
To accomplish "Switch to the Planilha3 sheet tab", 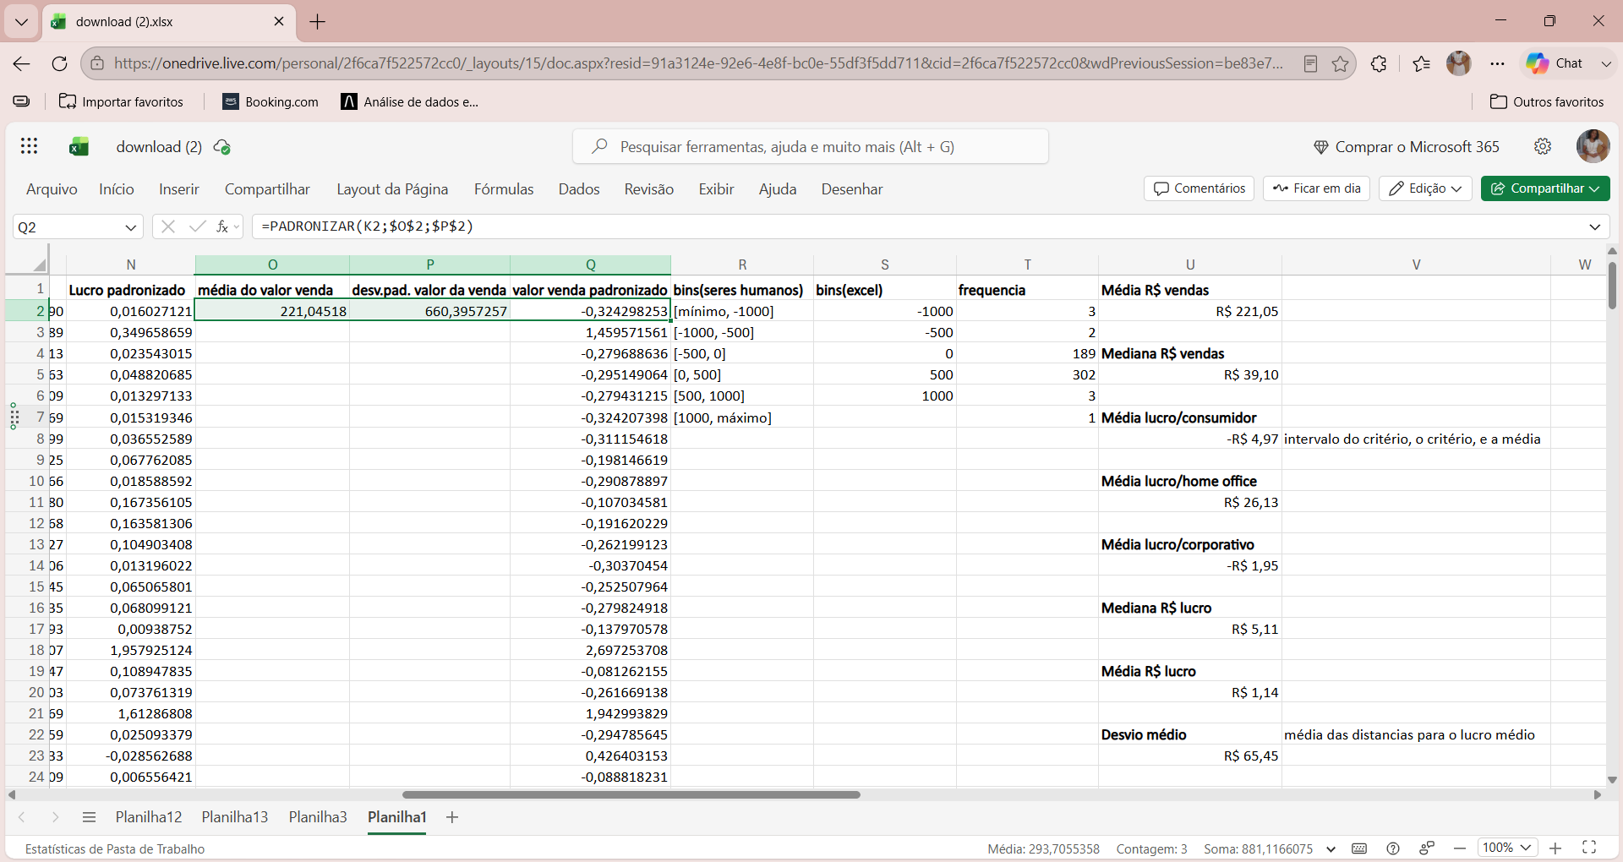I will [318, 817].
